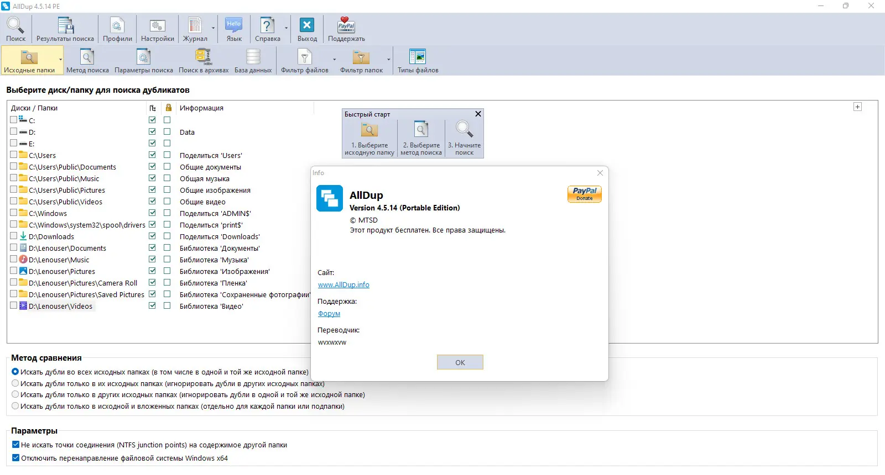Check the E: drive checkbox
The width and height of the screenshot is (885, 475).
click(14, 143)
